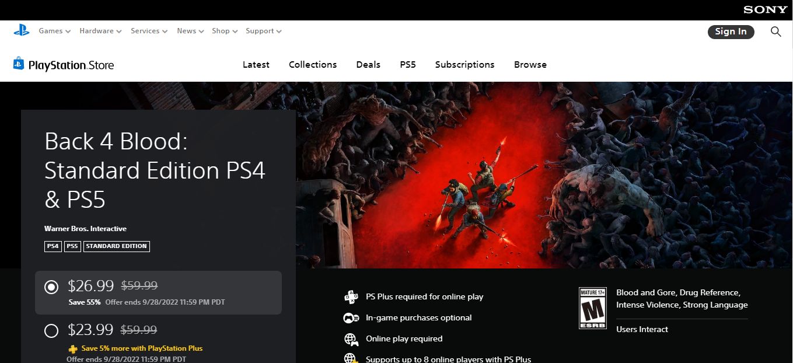Click the yellow PlayStation Plus icon

[x=73, y=348]
